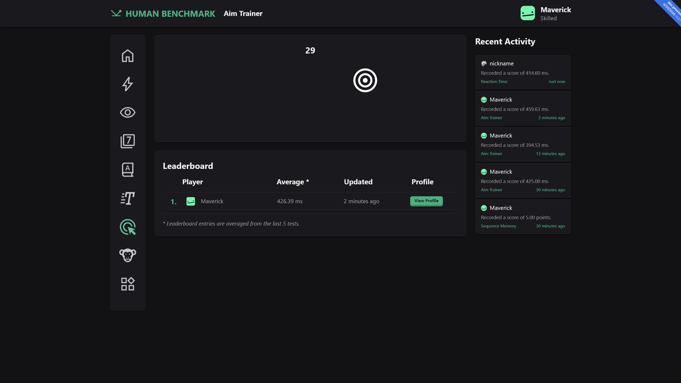
Task: Click the 'Recorded a score of 459.63 ms.' text
Action: [x=515, y=109]
